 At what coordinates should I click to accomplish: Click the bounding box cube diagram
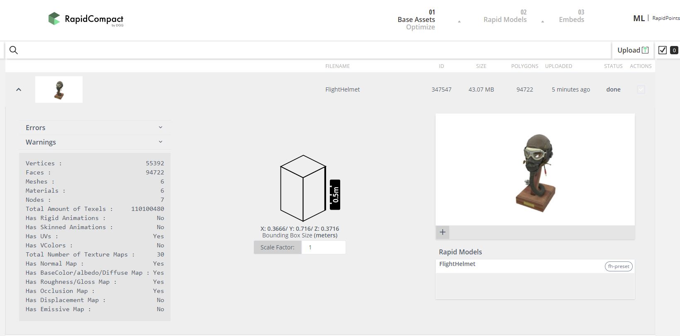(303, 188)
